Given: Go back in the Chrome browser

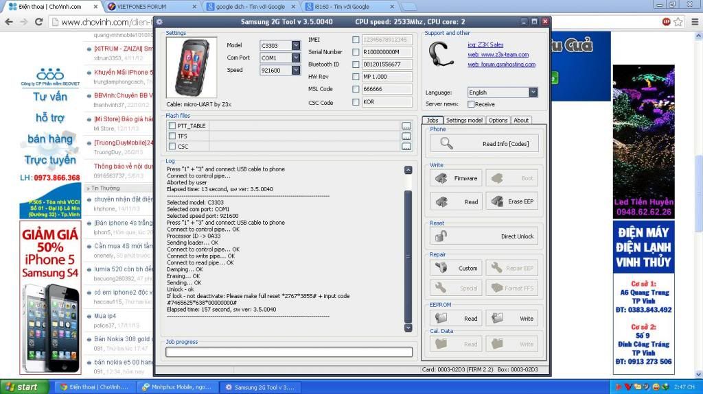Looking at the screenshot, I should click(9, 21).
